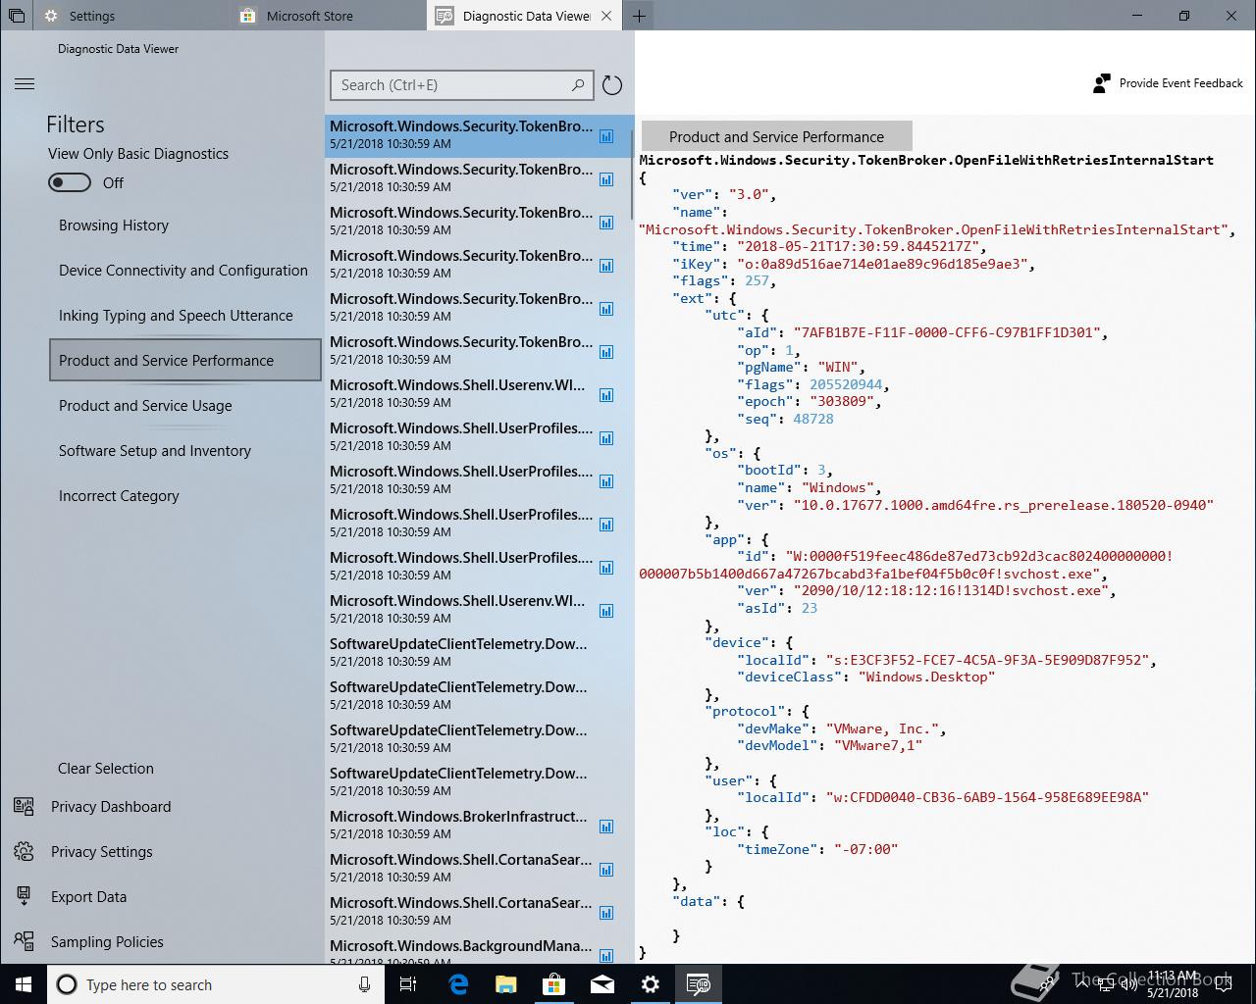This screenshot has width=1256, height=1004.
Task: Click the Privacy Dashboard icon
Action: coord(24,806)
